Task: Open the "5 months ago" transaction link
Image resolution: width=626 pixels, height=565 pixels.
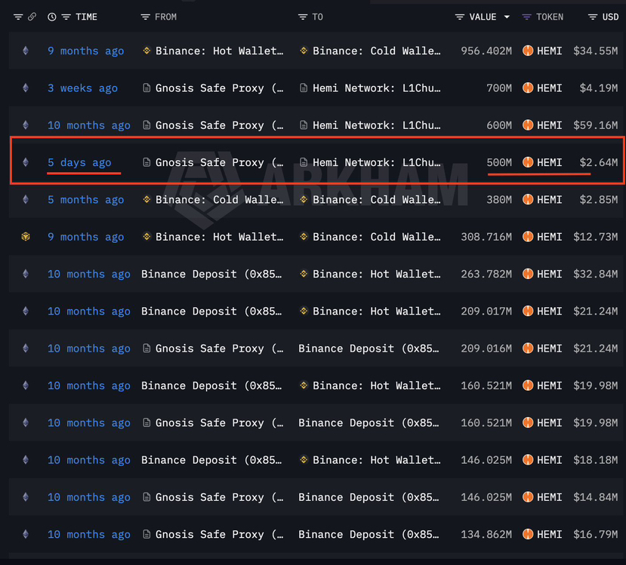Action: 86,200
